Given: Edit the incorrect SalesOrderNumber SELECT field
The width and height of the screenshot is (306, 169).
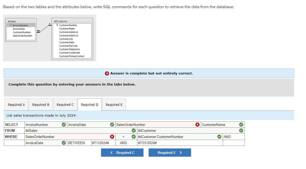Looking at the screenshot, I should (x=158, y=125).
